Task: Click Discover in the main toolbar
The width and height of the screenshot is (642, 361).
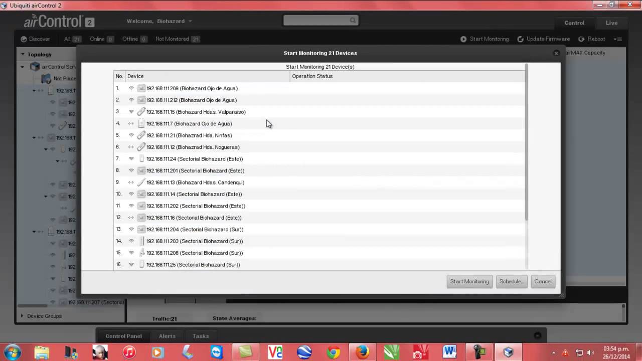Action: click(35, 39)
